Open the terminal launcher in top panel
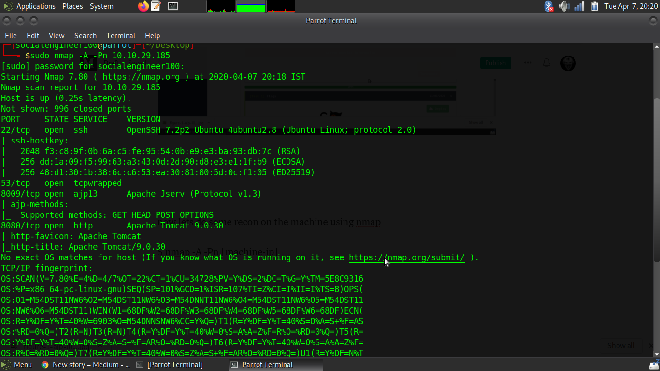 (x=173, y=6)
